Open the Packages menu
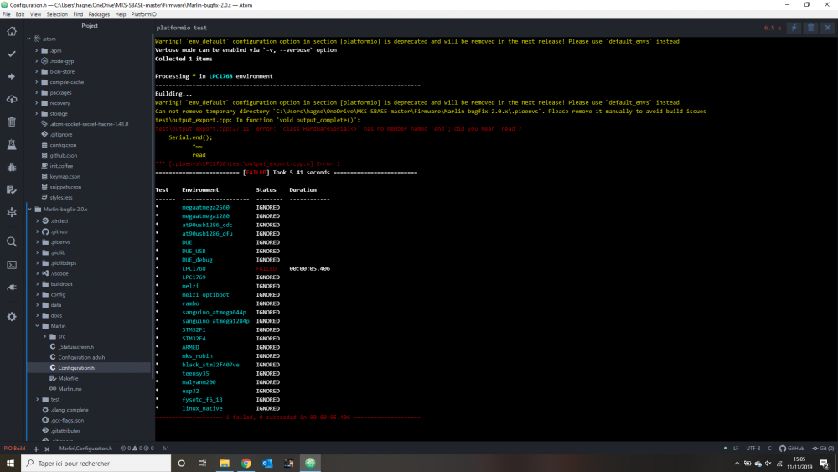Viewport: 838px width, 472px height. 99,14
